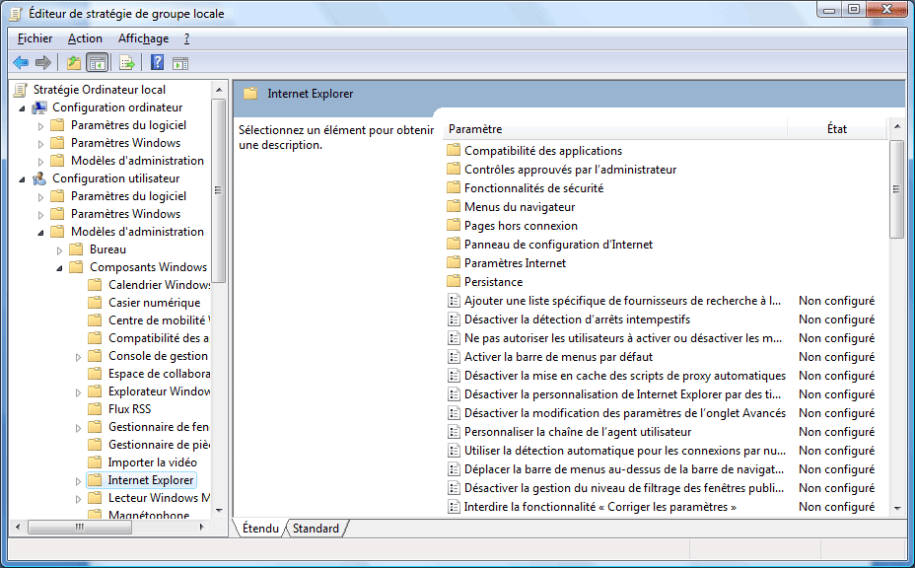This screenshot has width=915, height=568.
Task: Sort the list by the Paramètre column header
Action: point(615,129)
